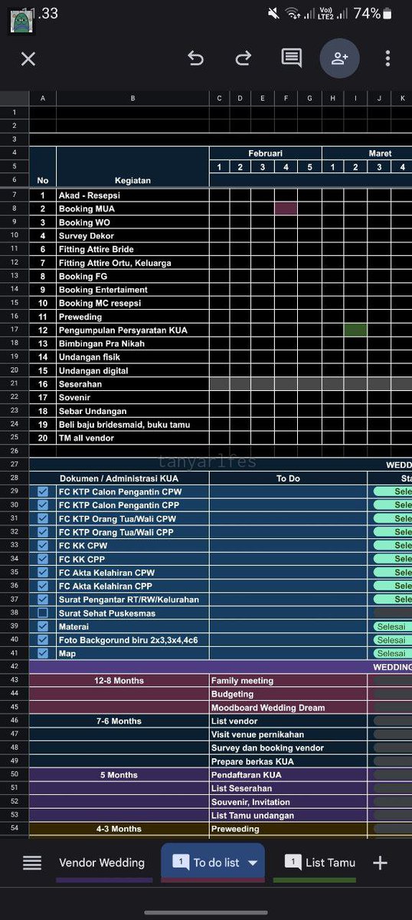This screenshot has height=920, width=412.
Task: Select the TM all vendor cell
Action: tap(132, 438)
